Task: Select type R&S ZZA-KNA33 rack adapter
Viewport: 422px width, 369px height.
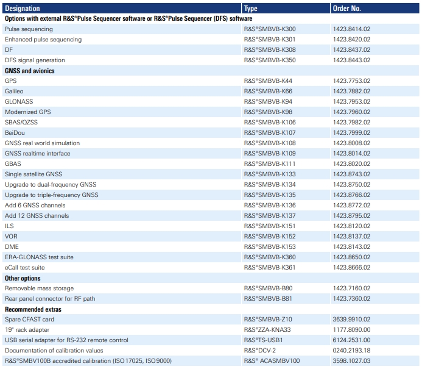Action: [267, 330]
